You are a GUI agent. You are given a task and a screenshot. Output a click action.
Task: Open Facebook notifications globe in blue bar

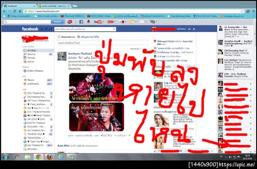point(51,29)
